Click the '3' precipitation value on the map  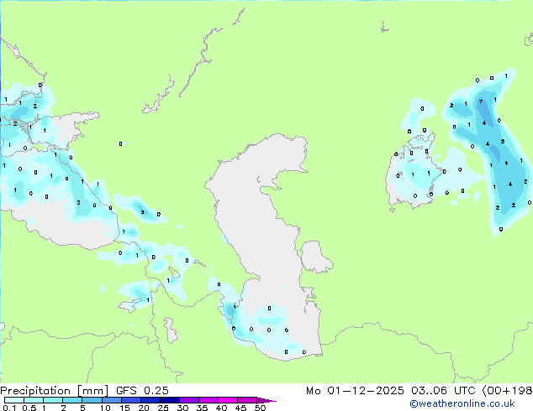point(142,212)
